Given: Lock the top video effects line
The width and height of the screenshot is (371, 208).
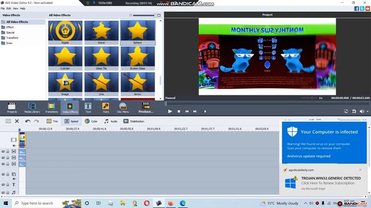Looking at the screenshot, I should [8, 151].
